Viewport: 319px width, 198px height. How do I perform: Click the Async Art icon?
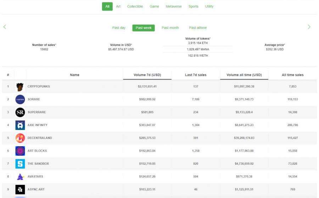click(20, 189)
